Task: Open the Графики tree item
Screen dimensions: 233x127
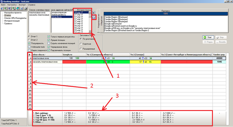Action: point(8,23)
